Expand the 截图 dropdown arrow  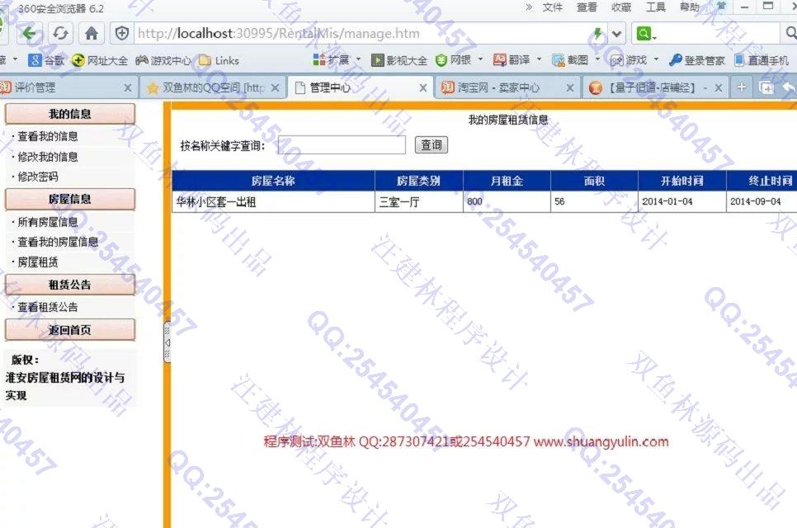coord(597,59)
